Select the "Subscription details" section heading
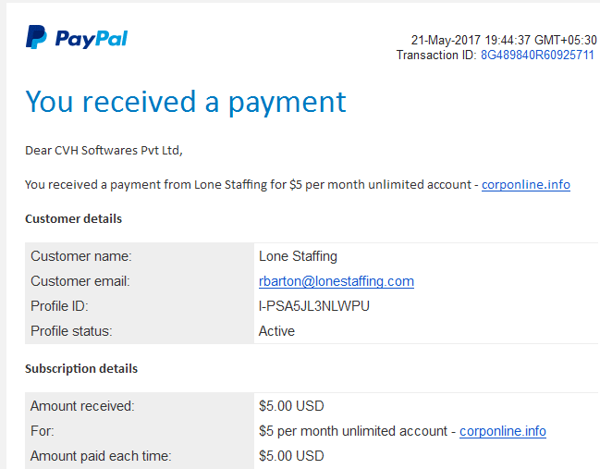 click(x=81, y=369)
